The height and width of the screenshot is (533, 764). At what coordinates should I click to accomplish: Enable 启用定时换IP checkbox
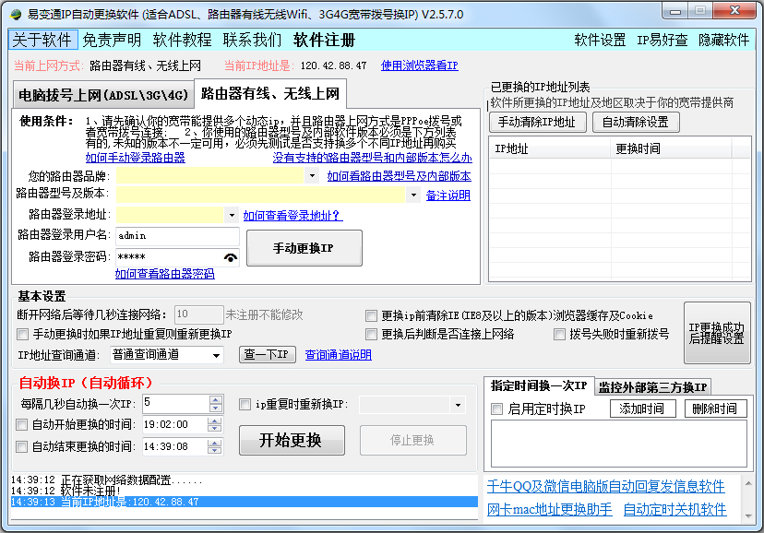pos(496,409)
